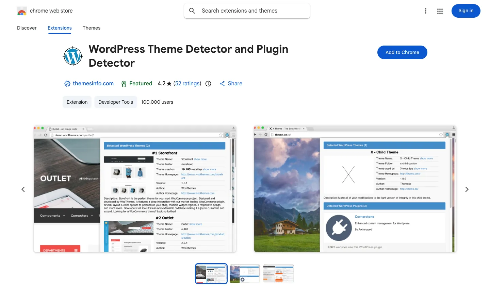
Task: Click the Extension category chip
Action: [77, 102]
